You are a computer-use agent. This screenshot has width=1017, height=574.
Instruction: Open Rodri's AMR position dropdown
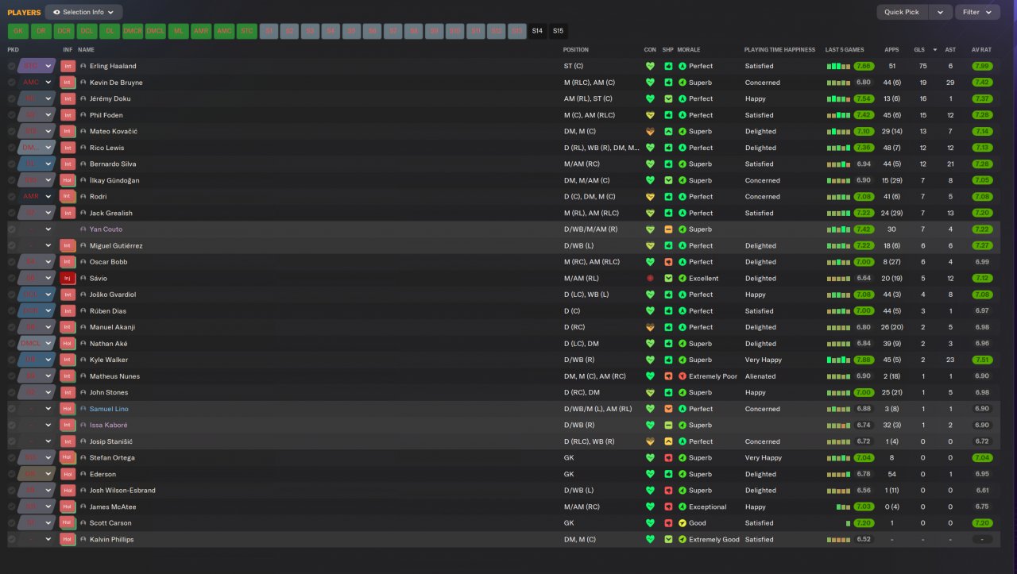37,197
